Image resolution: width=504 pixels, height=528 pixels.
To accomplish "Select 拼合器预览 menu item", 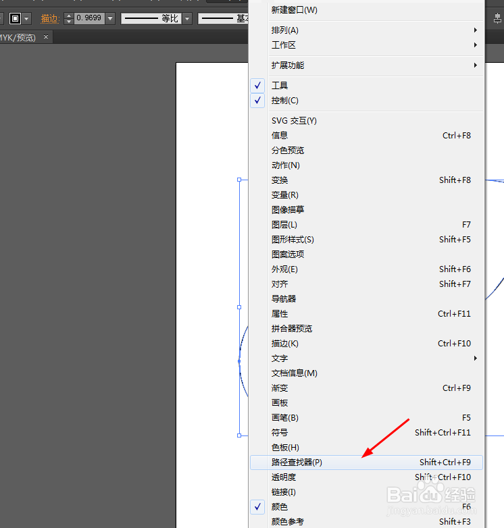I will coord(367,329).
